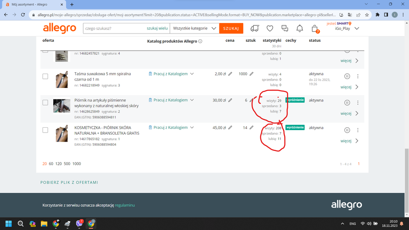This screenshot has width=409, height=230.
Task: Expand więcej for Piórnik offer
Action: point(350,113)
